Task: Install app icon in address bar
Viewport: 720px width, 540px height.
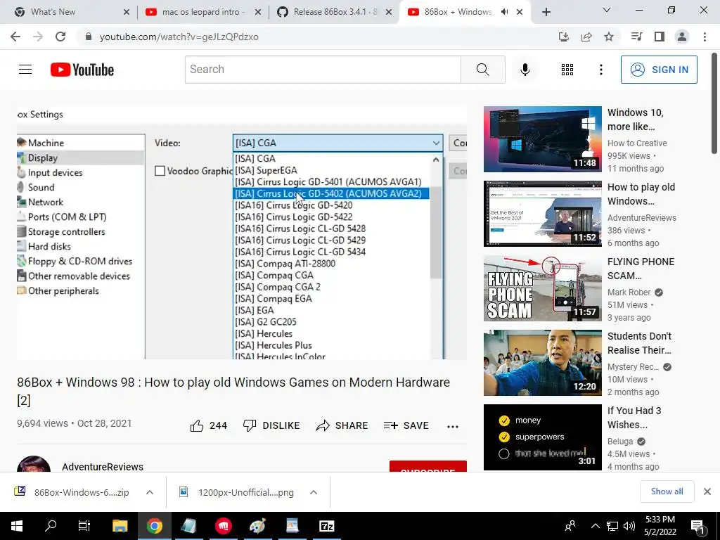Action: tap(564, 37)
